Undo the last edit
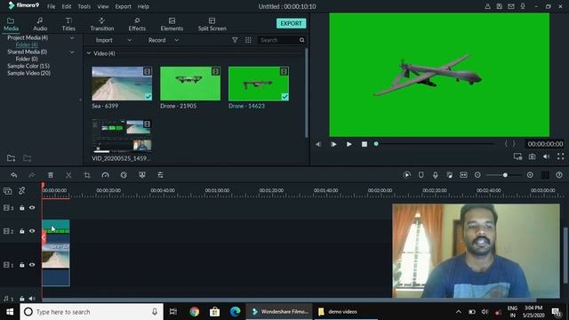Screen dimensions: 569x320 point(14,175)
